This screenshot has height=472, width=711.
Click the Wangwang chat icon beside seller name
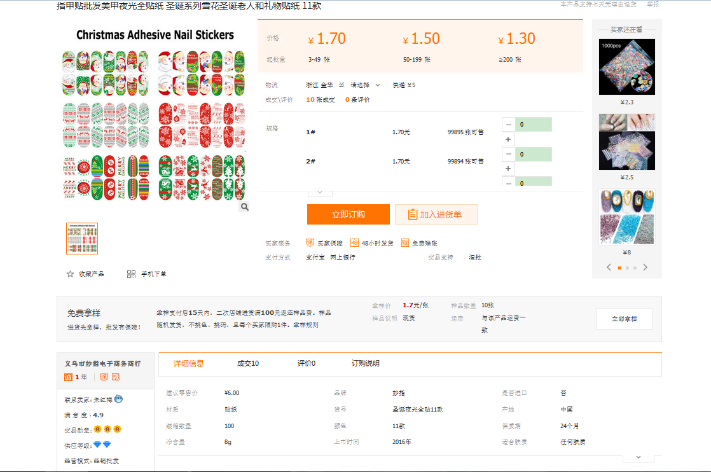pyautogui.click(x=118, y=399)
